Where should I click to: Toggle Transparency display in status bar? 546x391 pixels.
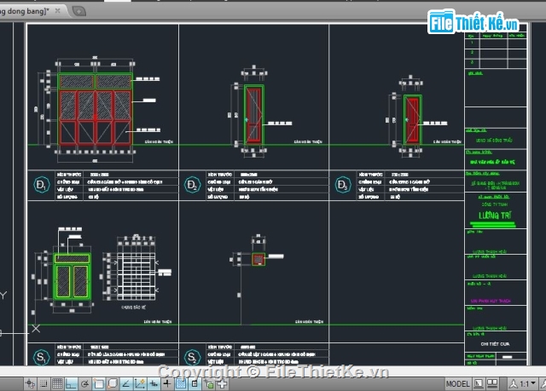[x=181, y=383]
